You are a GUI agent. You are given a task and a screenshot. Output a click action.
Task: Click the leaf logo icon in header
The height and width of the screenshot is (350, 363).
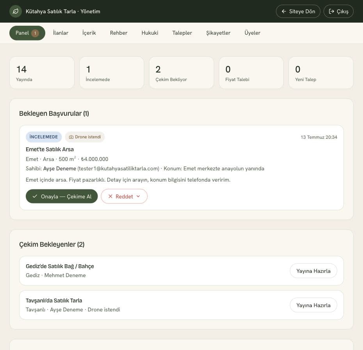16,11
